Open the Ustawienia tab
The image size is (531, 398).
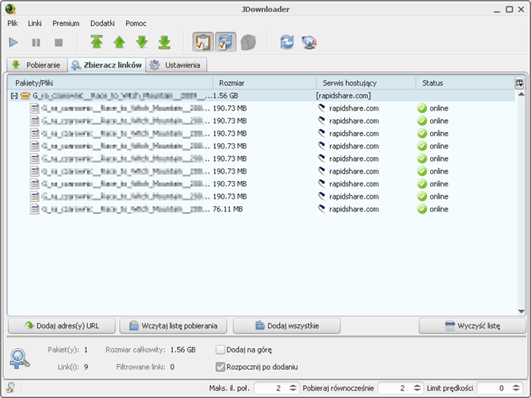click(x=177, y=65)
